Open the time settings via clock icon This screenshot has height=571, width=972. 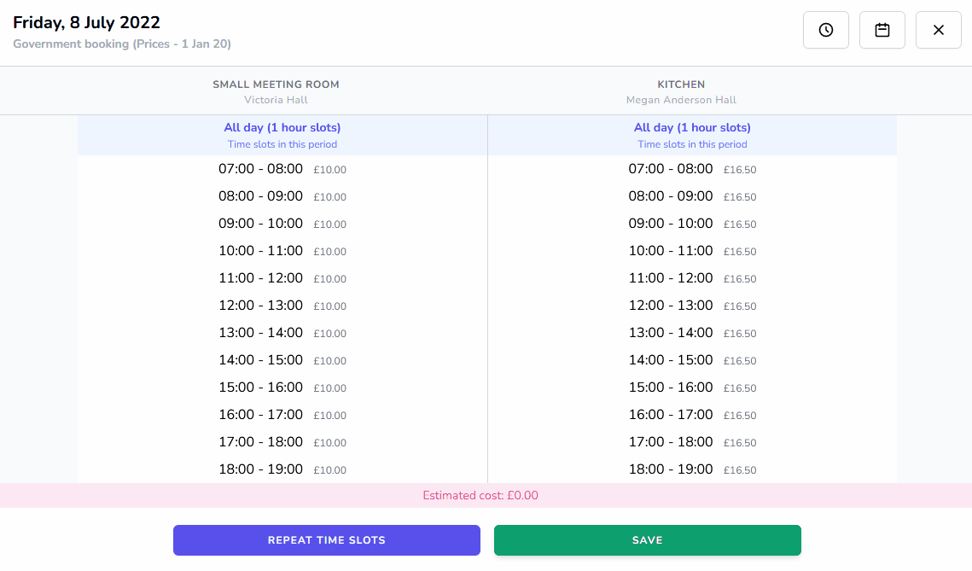(x=825, y=29)
